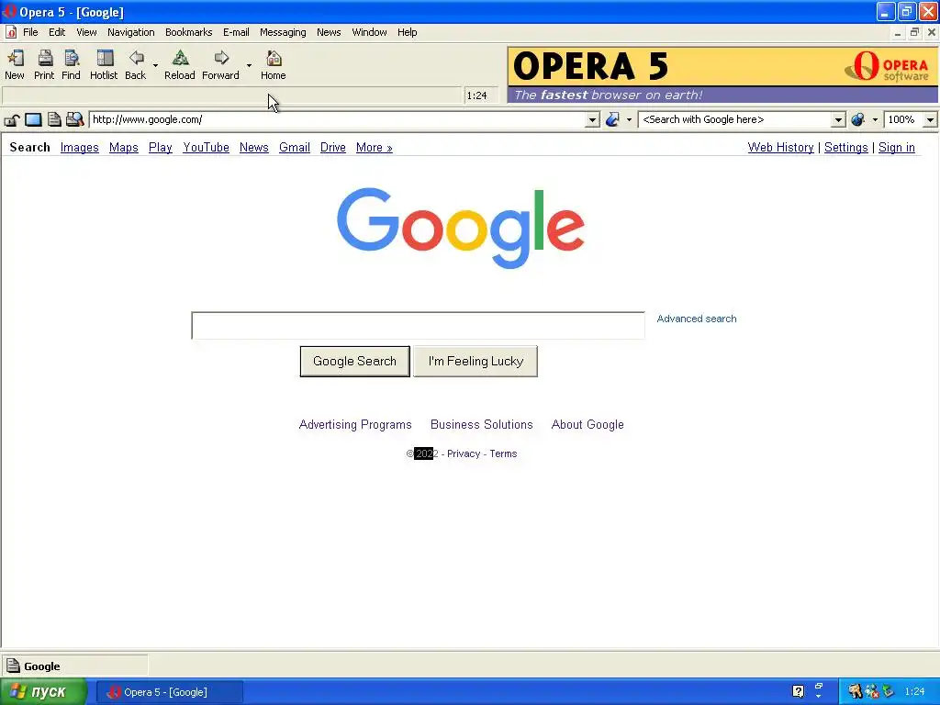Expand the address bar URL dropdown
Screen dimensions: 940x705
pos(592,120)
